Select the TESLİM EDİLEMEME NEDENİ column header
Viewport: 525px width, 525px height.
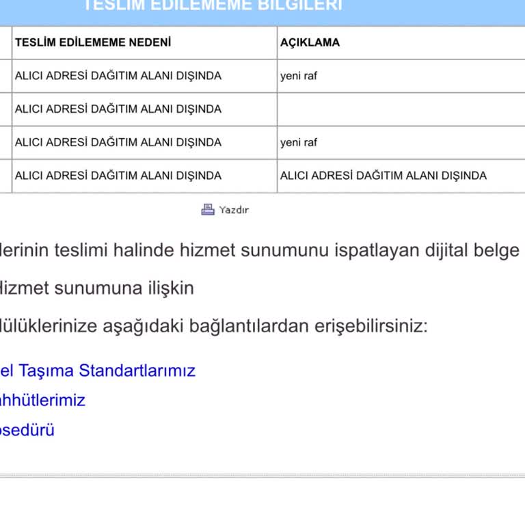pos(93,42)
